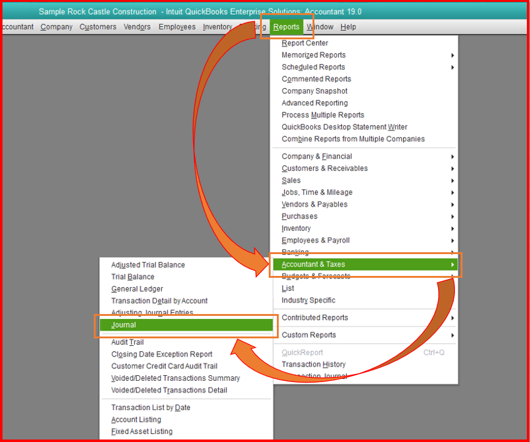Screen dimensions: 530x442
Task: Select Transaction Detail by Account
Action: (x=186, y=301)
